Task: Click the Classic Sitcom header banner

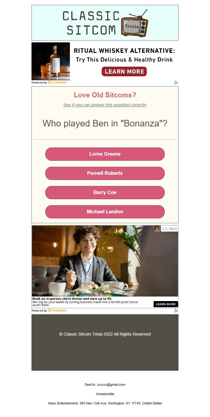Action: [90, 23]
